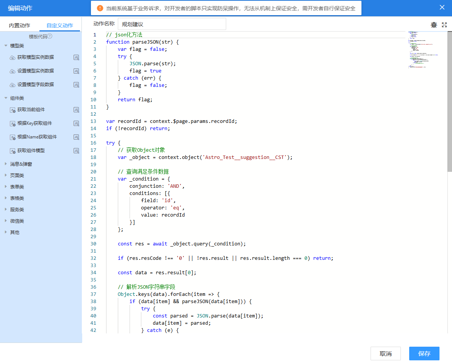
Task: Click code line 'var recordId = context.$page.params.recordId;'
Action: pos(172,121)
